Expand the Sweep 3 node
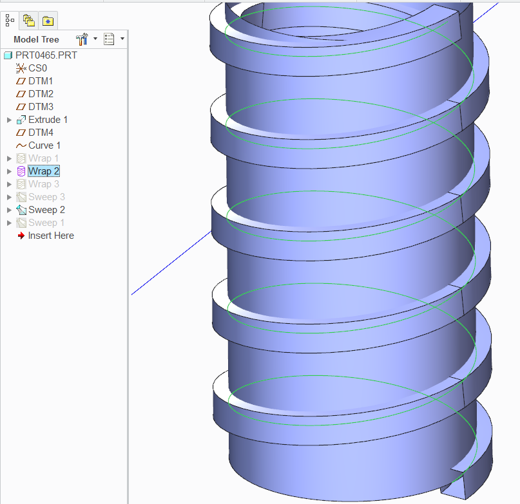Image resolution: width=520 pixels, height=504 pixels. [9, 197]
